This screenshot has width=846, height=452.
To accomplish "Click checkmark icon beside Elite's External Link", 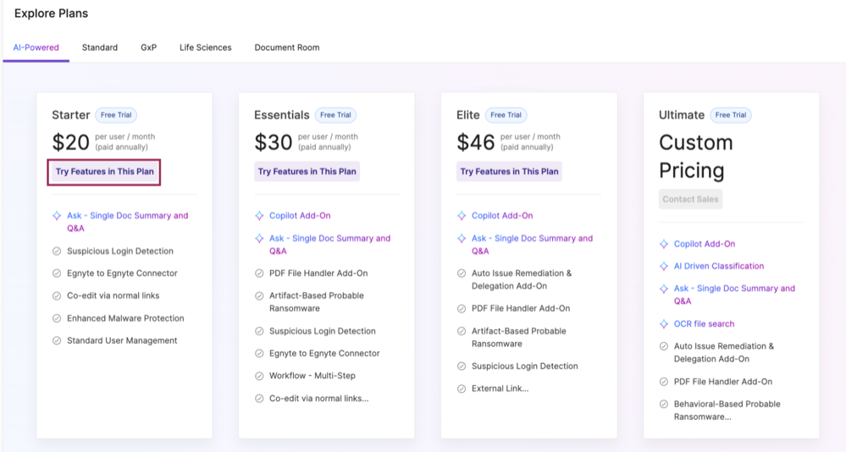I will 462,389.
